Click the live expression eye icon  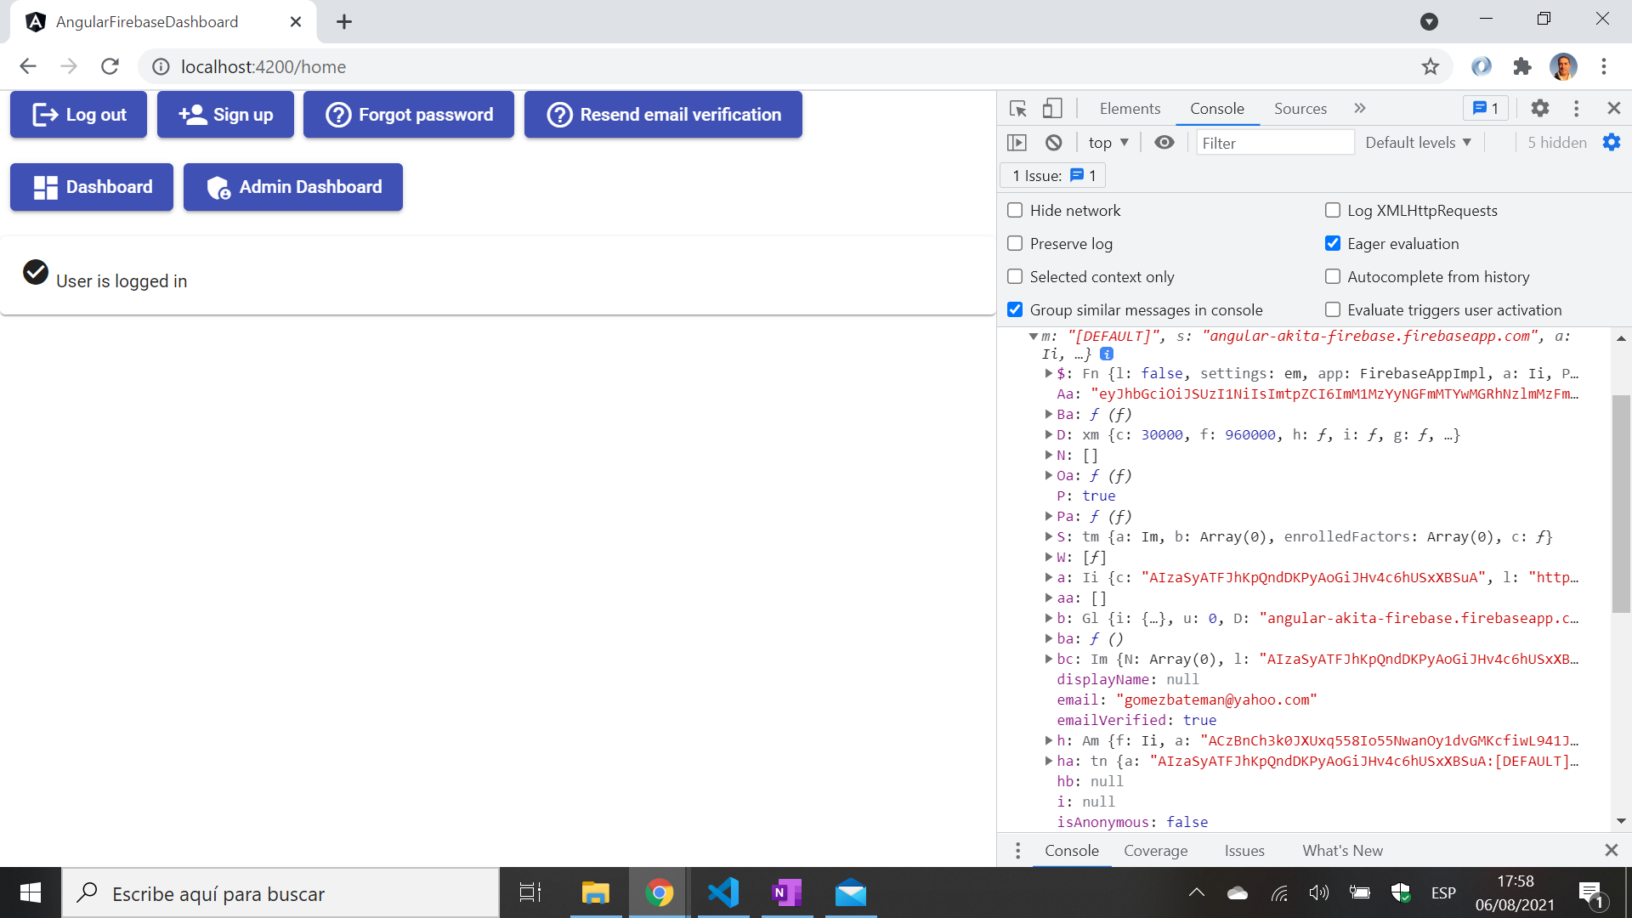1164,143
